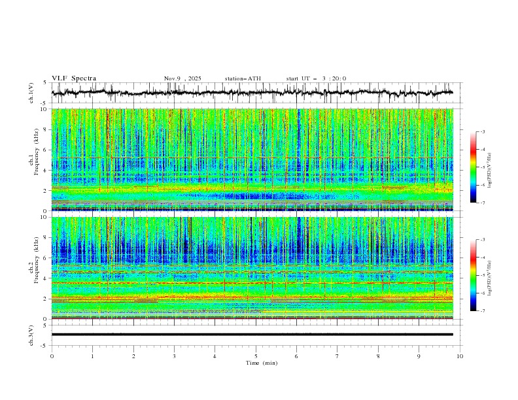518x400 pixels.
Task: Click the "ch.1(V)" waveform axis label
Action: click(x=31, y=93)
